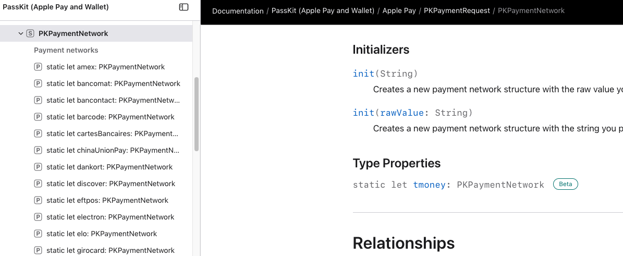Open static let bancomat entry
This screenshot has width=623, height=256.
point(113,83)
